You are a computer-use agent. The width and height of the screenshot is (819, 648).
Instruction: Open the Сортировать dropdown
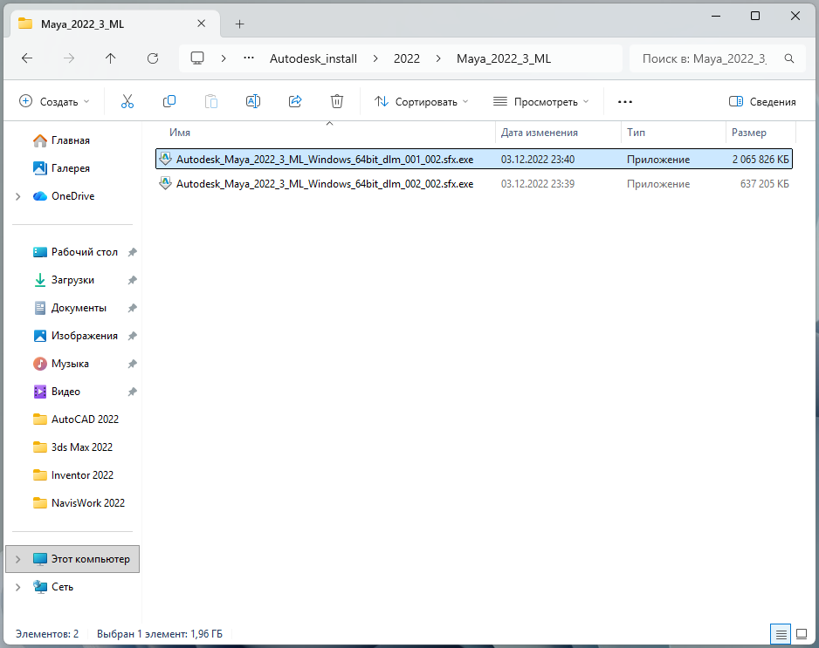pyautogui.click(x=421, y=102)
